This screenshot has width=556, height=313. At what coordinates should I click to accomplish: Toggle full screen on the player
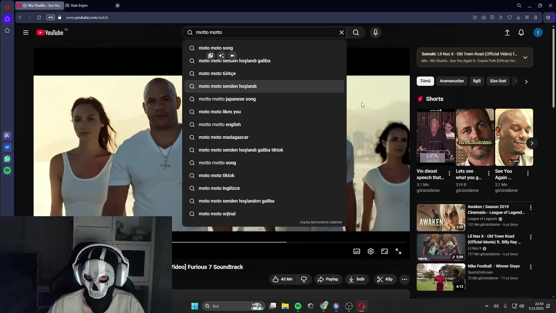pyautogui.click(x=398, y=251)
